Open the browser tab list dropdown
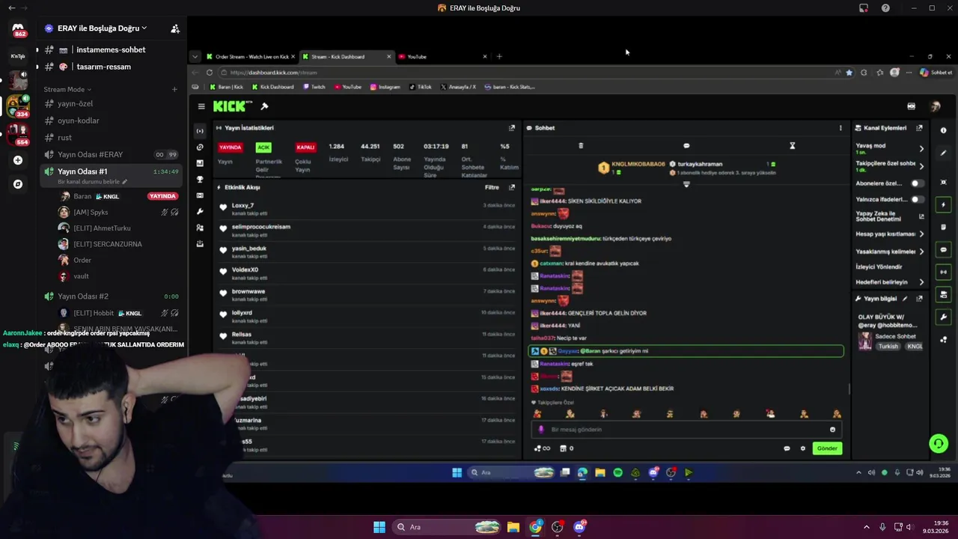 (195, 57)
